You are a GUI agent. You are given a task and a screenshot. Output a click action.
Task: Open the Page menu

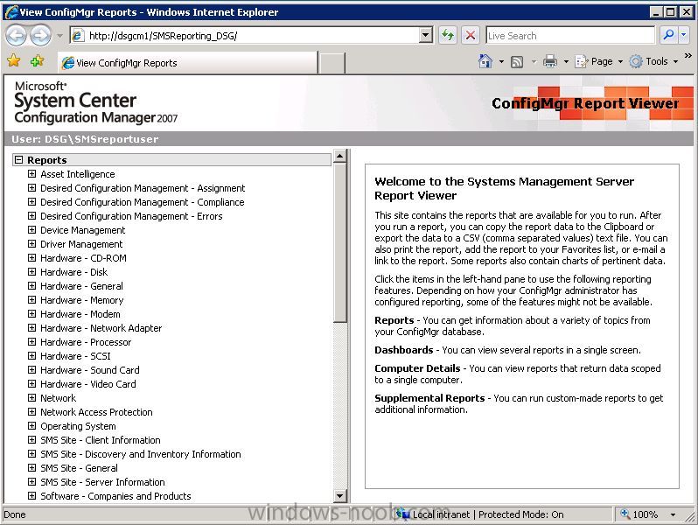point(598,61)
